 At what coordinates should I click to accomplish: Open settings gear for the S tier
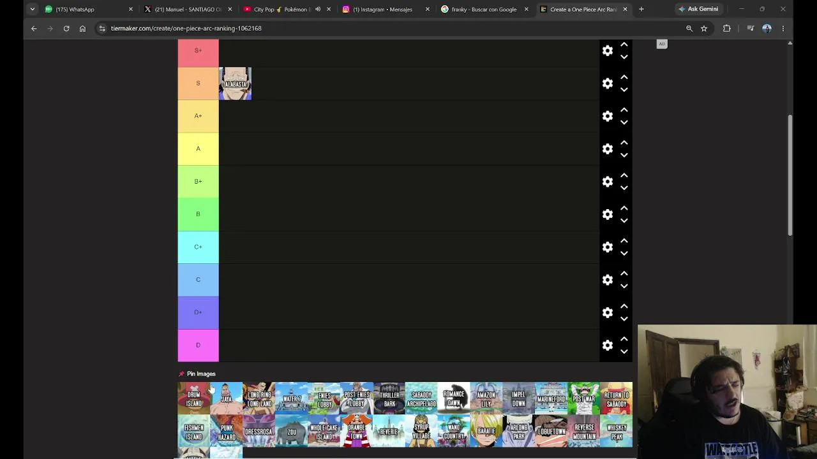click(608, 84)
